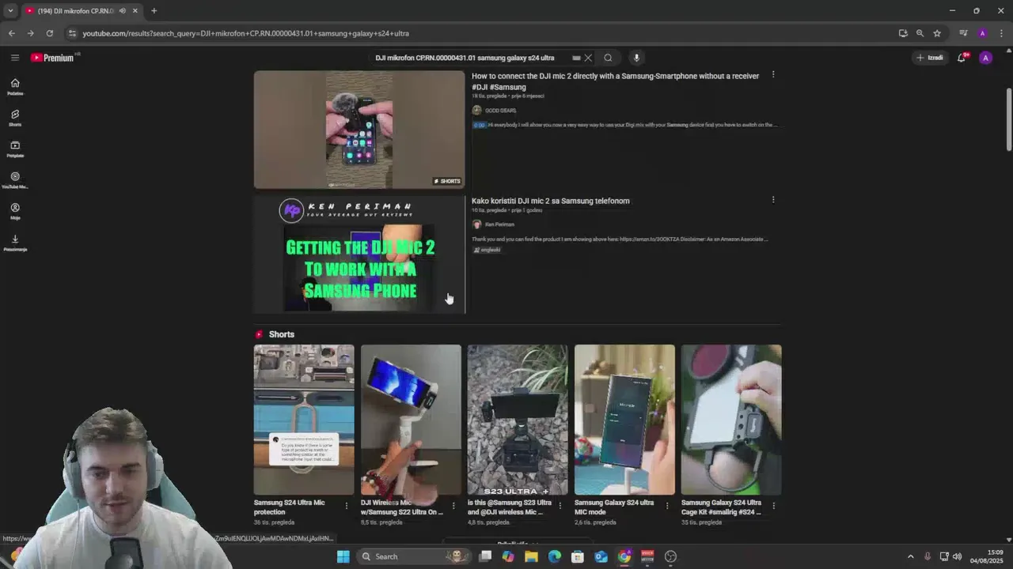Open the Samsung-Smartphone connection video thumbnail
The height and width of the screenshot is (569, 1013).
pos(359,130)
